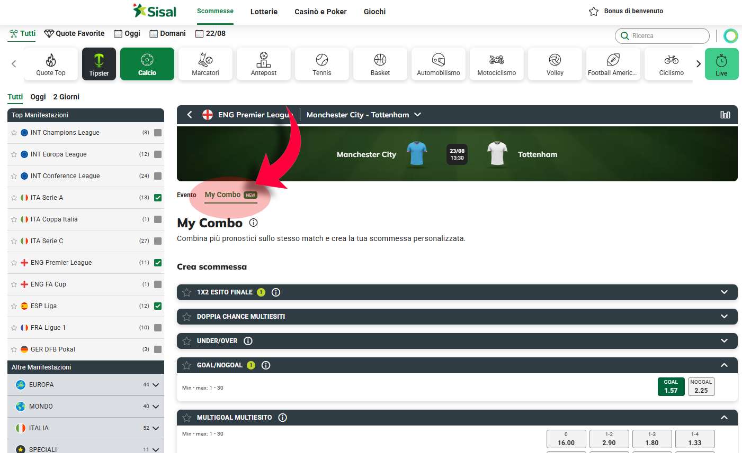
Task: Click the Ricerca search field
Action: pos(662,36)
